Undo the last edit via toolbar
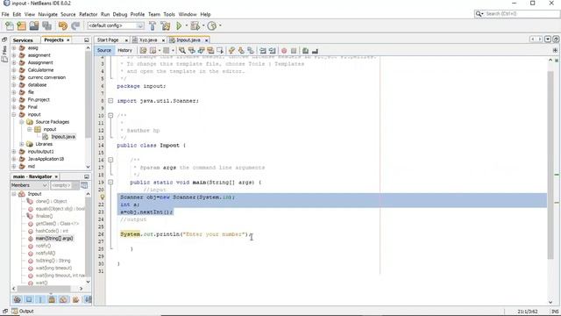The height and width of the screenshot is (316, 561). 63,25
